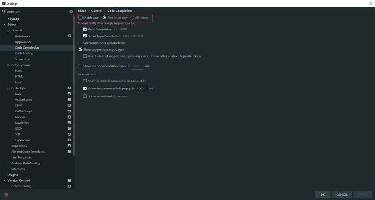Image resolution: width=375 pixels, height=200 pixels.
Task: Click profile icon next to CFML
Action: point(69,105)
